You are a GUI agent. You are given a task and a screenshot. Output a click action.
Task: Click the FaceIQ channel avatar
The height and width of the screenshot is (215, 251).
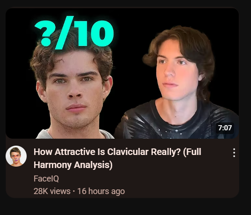point(16,156)
